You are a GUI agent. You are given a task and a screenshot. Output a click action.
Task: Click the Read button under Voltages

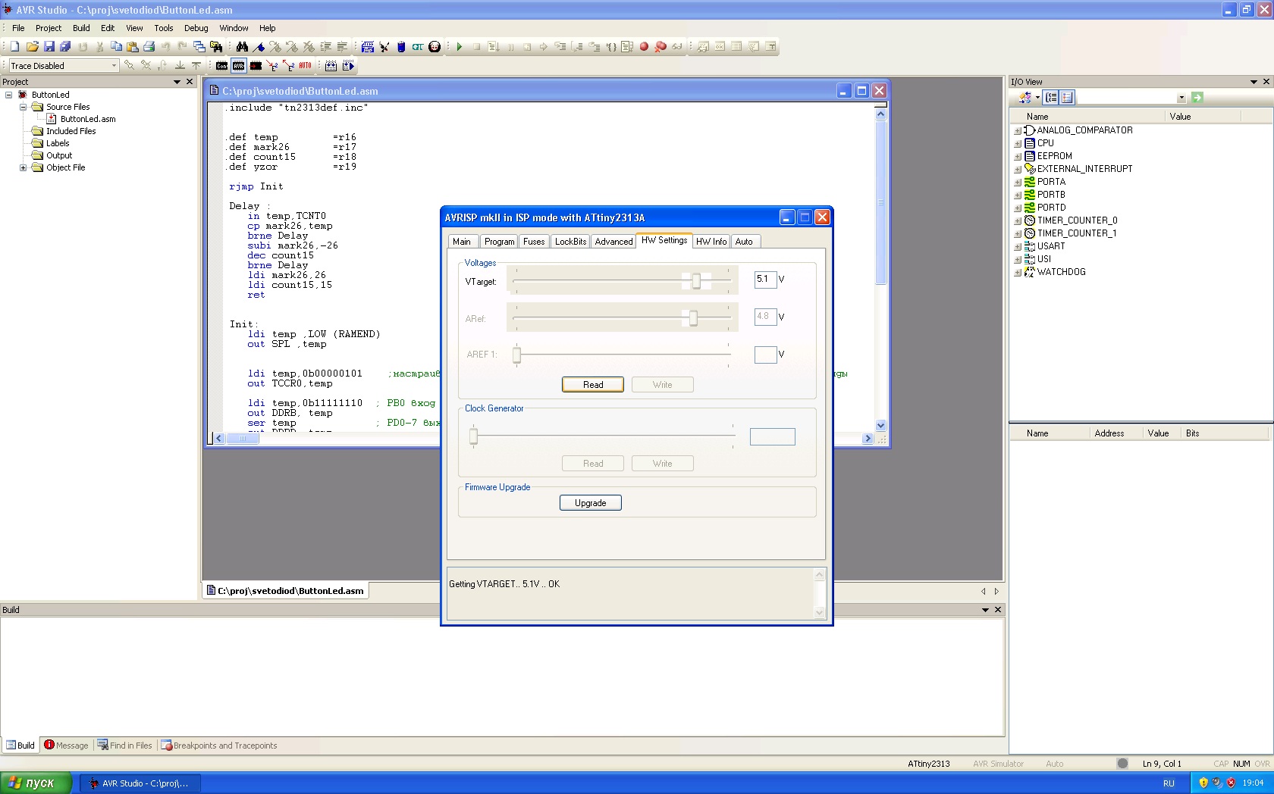click(x=592, y=385)
